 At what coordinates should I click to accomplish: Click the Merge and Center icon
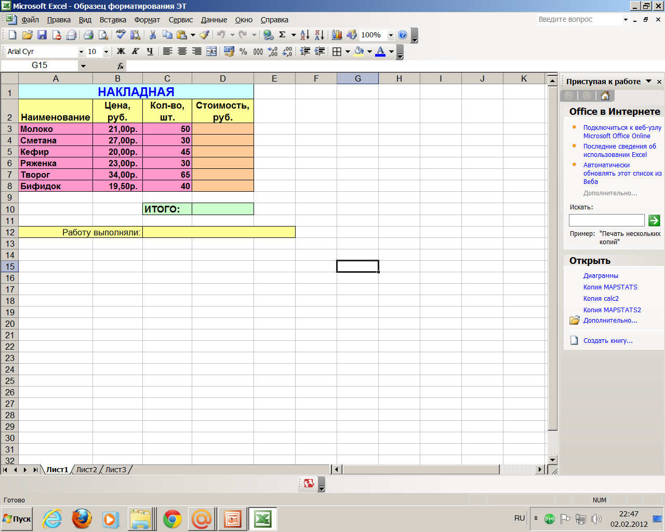pos(211,51)
